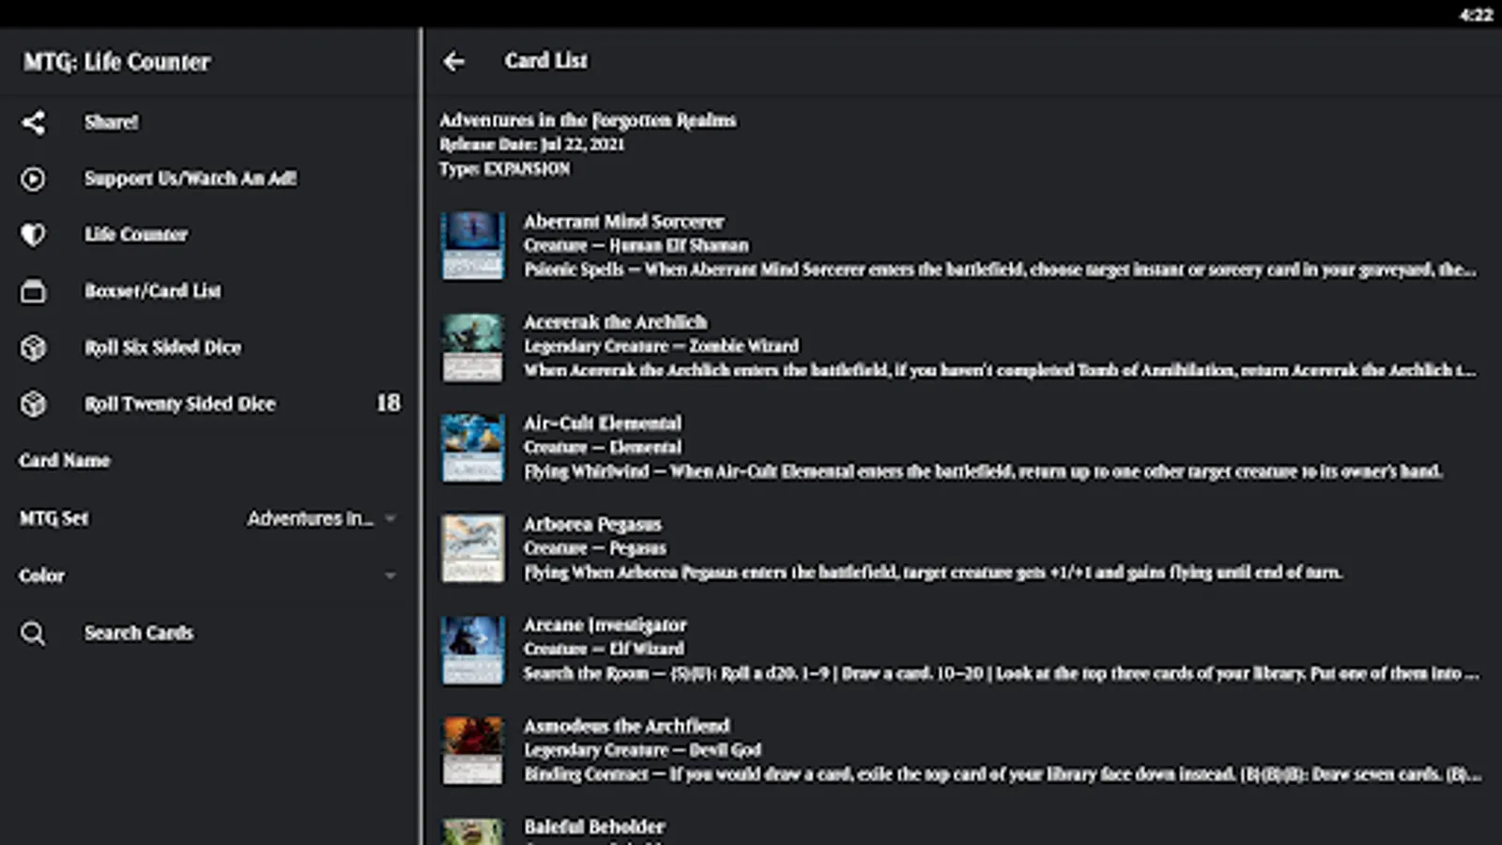Open Aberrant Mind Sorcerer card thumbnail
Screen dimensions: 1502x845
coord(473,246)
